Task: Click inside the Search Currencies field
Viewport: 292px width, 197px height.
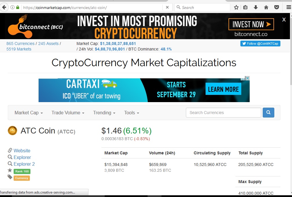Action: coord(223,113)
